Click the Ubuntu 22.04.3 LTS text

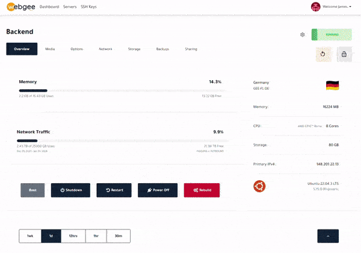coord(323,184)
